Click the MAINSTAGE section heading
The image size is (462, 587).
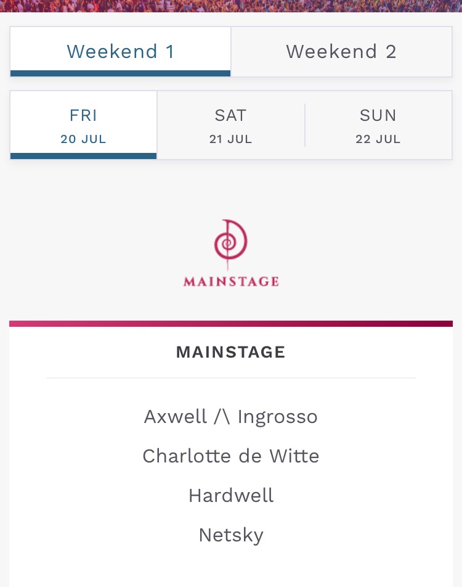pyautogui.click(x=231, y=352)
